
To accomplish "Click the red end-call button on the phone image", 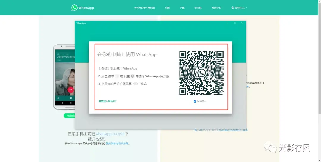I will (71, 90).
